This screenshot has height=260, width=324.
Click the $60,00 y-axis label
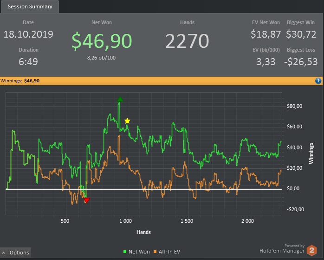point(294,127)
